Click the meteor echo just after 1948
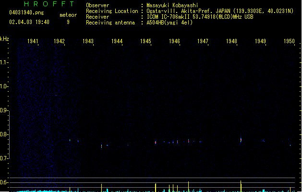 coord(241,140)
